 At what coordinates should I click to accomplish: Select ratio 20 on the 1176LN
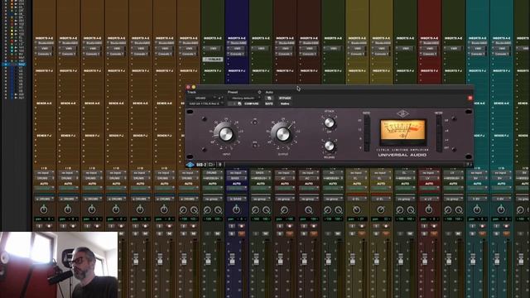pyautogui.click(x=366, y=121)
